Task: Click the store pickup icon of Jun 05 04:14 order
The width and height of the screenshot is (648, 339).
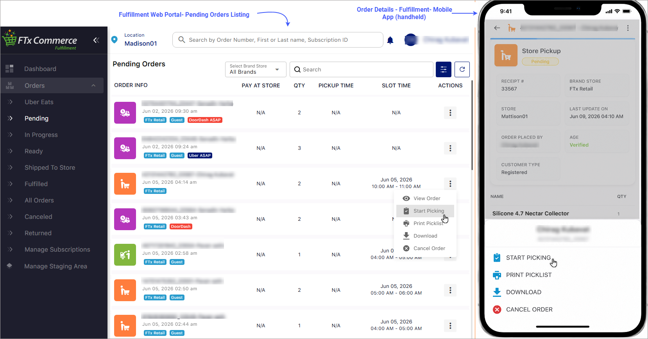Action: click(125, 184)
